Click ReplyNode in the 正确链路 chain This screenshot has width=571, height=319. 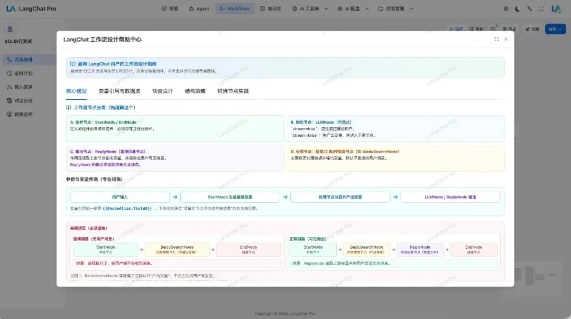(x=420, y=249)
